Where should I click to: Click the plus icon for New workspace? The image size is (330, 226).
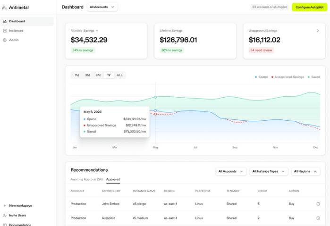(5, 206)
